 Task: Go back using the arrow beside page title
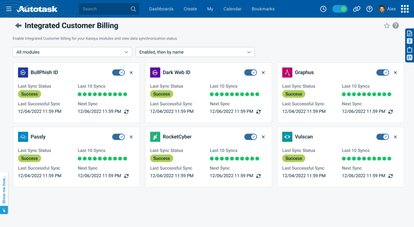pyautogui.click(x=18, y=26)
